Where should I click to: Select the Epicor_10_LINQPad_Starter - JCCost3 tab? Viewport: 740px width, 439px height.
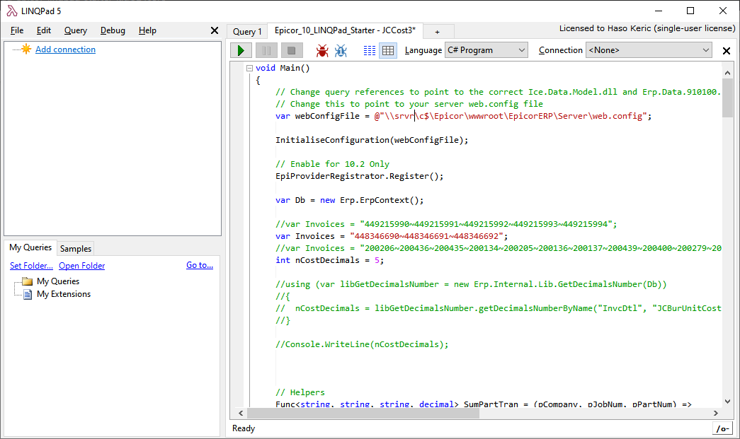click(x=345, y=30)
